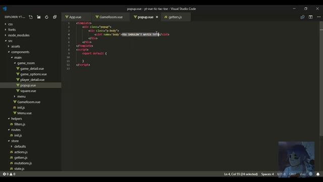This screenshot has width=323, height=182.
Task: Switch to the GameRoom.vue tab
Action: 111,17
